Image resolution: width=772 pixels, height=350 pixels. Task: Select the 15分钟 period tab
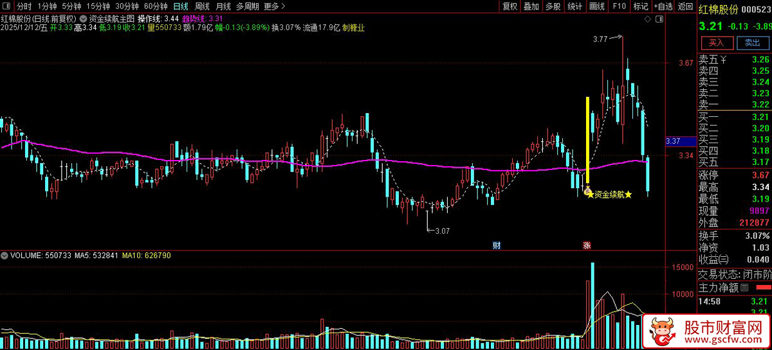[98, 6]
